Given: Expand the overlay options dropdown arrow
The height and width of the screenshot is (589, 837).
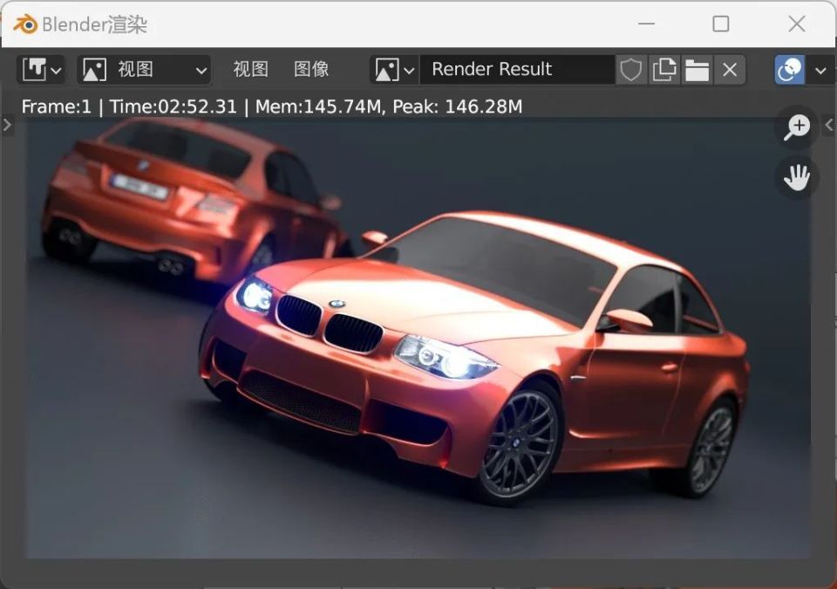Looking at the screenshot, I should tap(820, 70).
